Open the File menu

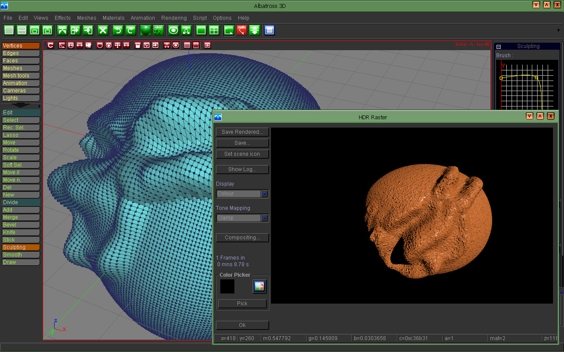point(8,18)
